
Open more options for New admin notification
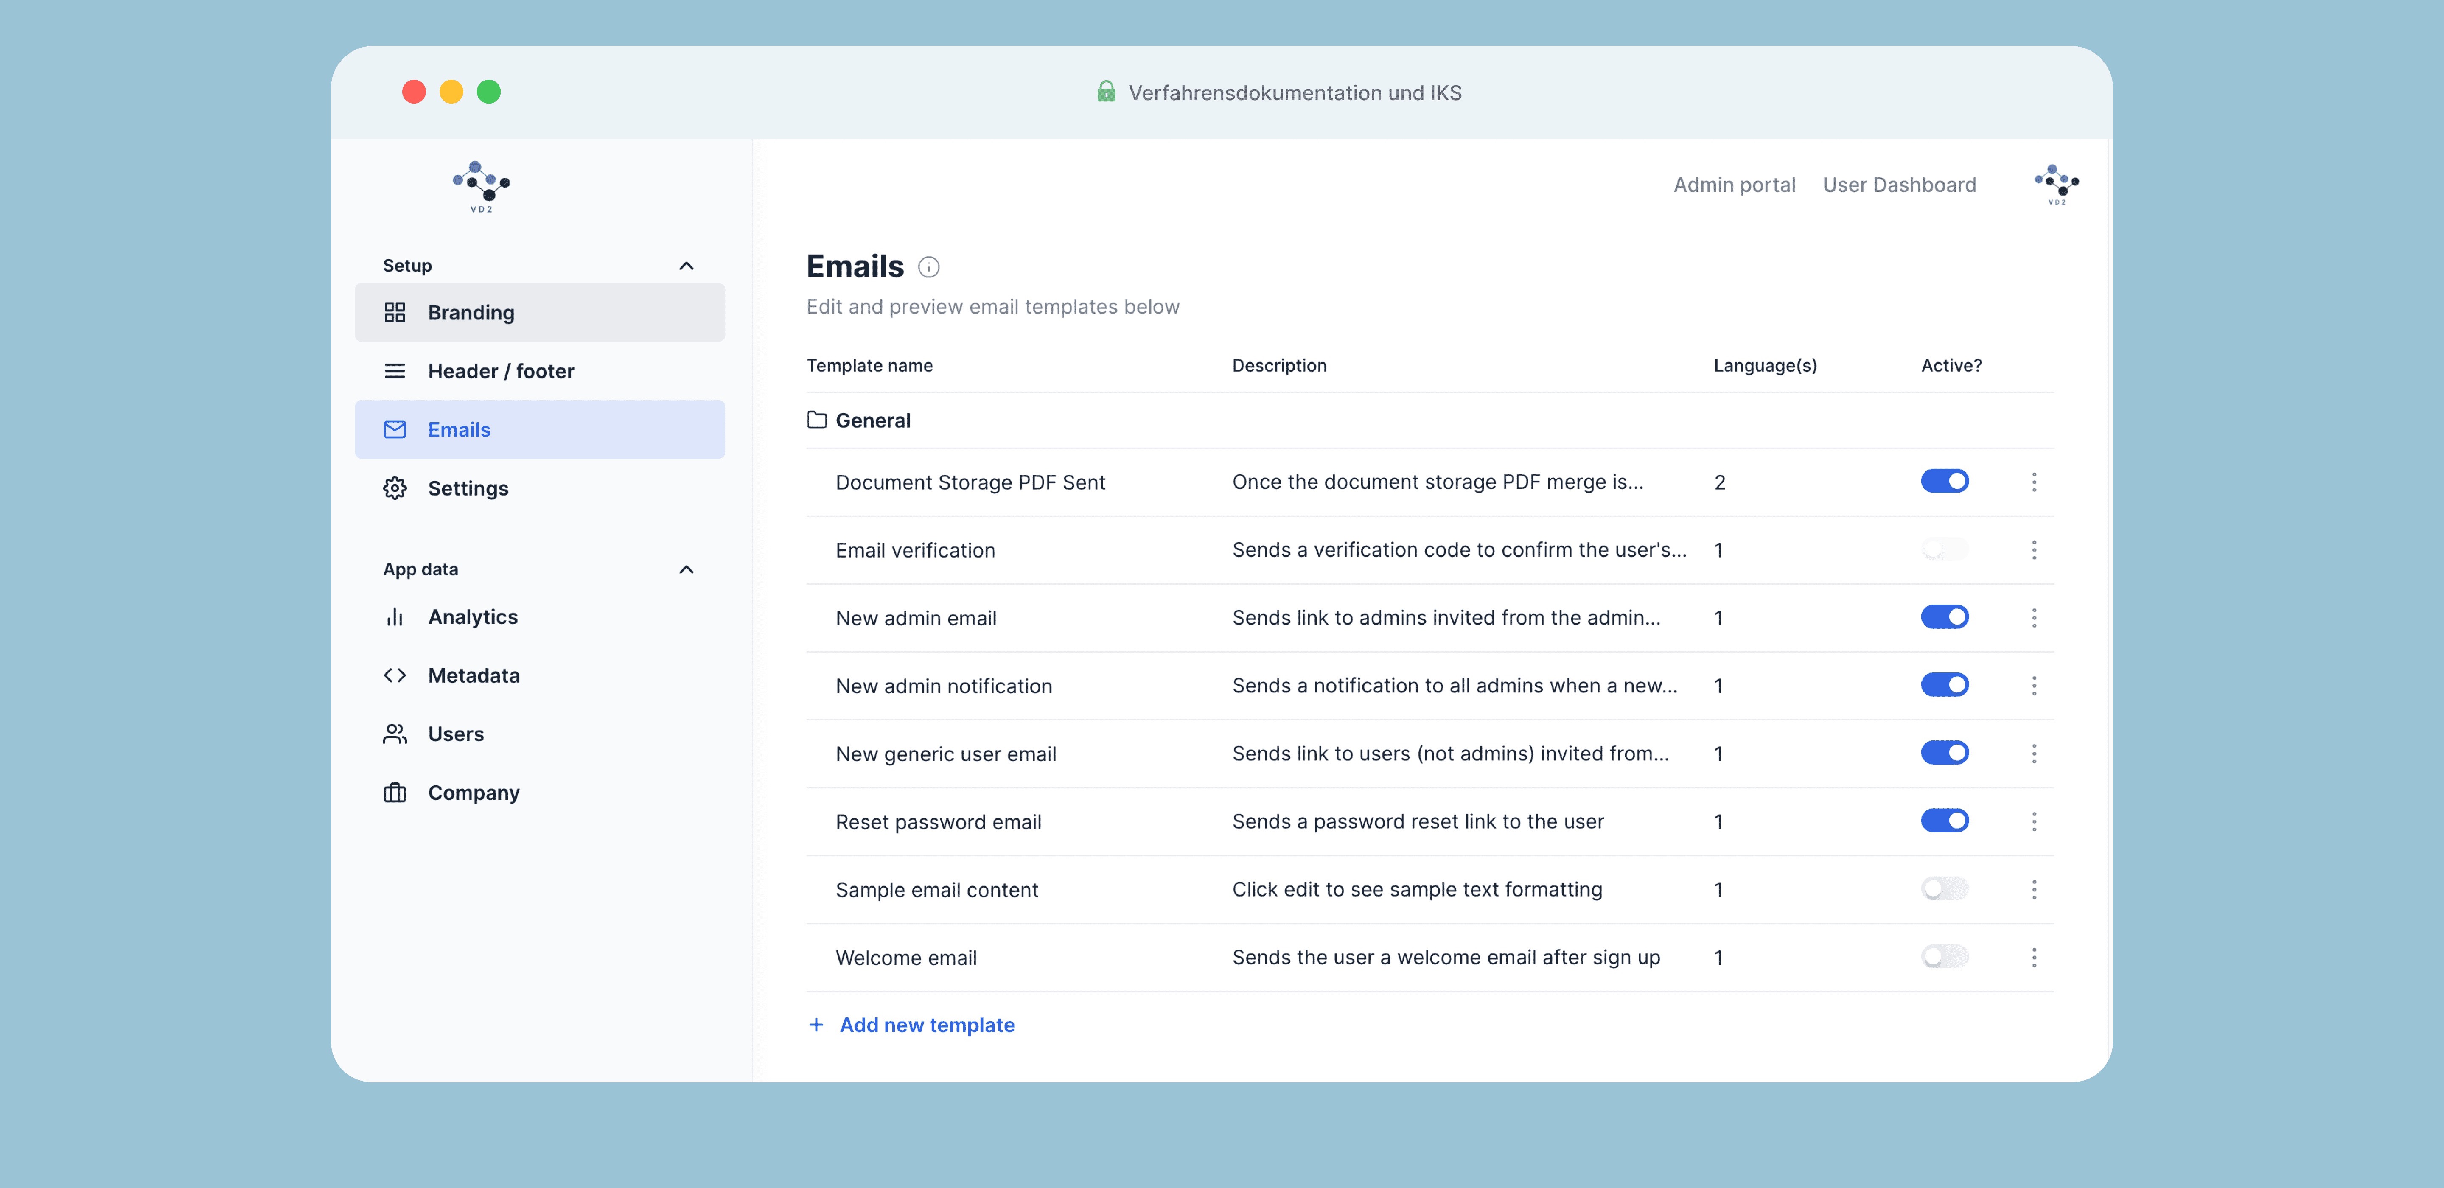pyautogui.click(x=2034, y=686)
